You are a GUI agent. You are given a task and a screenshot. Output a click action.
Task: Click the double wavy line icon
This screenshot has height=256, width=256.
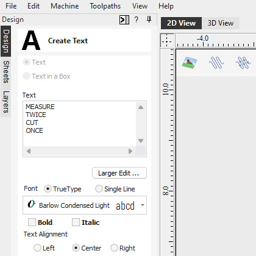(x=243, y=63)
